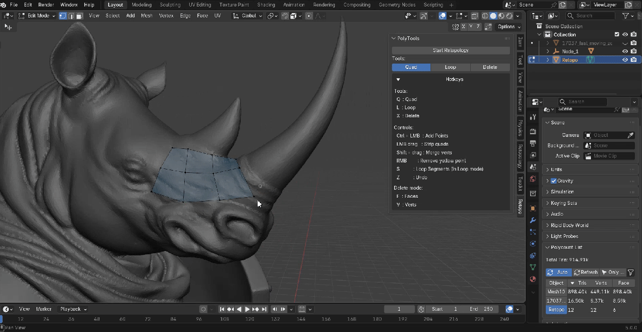Switch to face select mode icon
Screen dimensions: 642x332
79,16
